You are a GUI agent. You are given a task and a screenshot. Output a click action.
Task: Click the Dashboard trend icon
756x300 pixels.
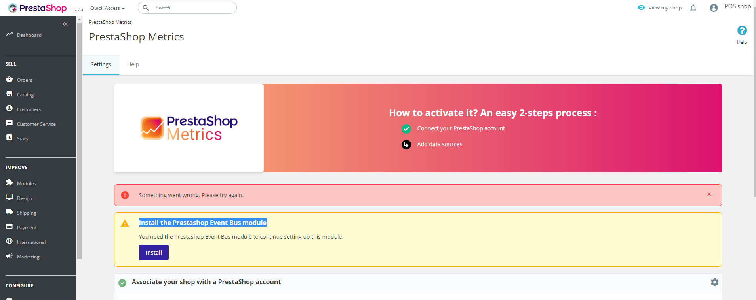(x=10, y=34)
